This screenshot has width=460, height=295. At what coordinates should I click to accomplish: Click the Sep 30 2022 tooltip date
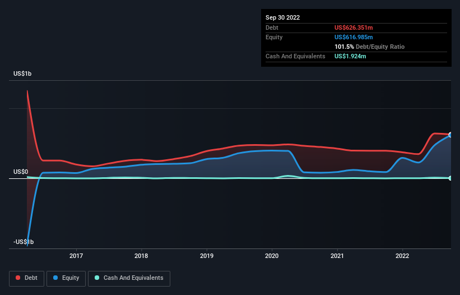[282, 17]
